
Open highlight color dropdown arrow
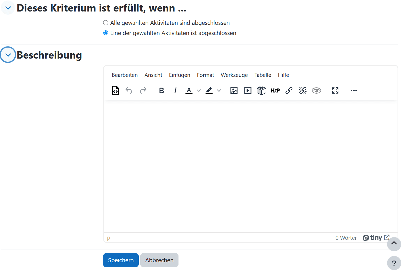(x=219, y=90)
